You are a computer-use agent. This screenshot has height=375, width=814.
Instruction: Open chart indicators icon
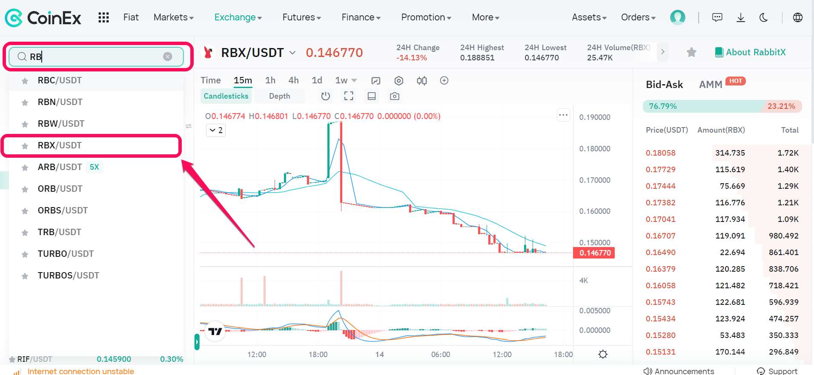[x=375, y=81]
